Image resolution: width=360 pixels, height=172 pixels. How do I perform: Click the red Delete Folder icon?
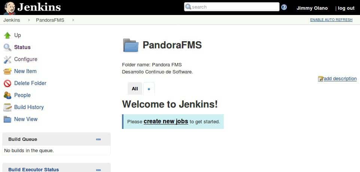point(7,84)
